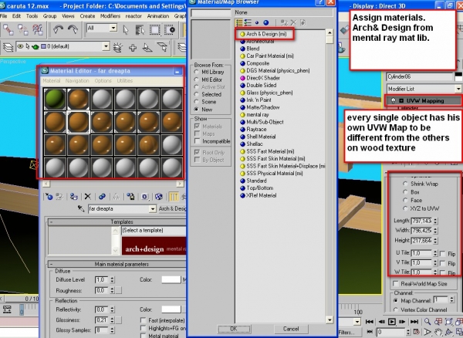Select the Bind to Space Warp tool
463x338 pixels.
[x=38, y=30]
